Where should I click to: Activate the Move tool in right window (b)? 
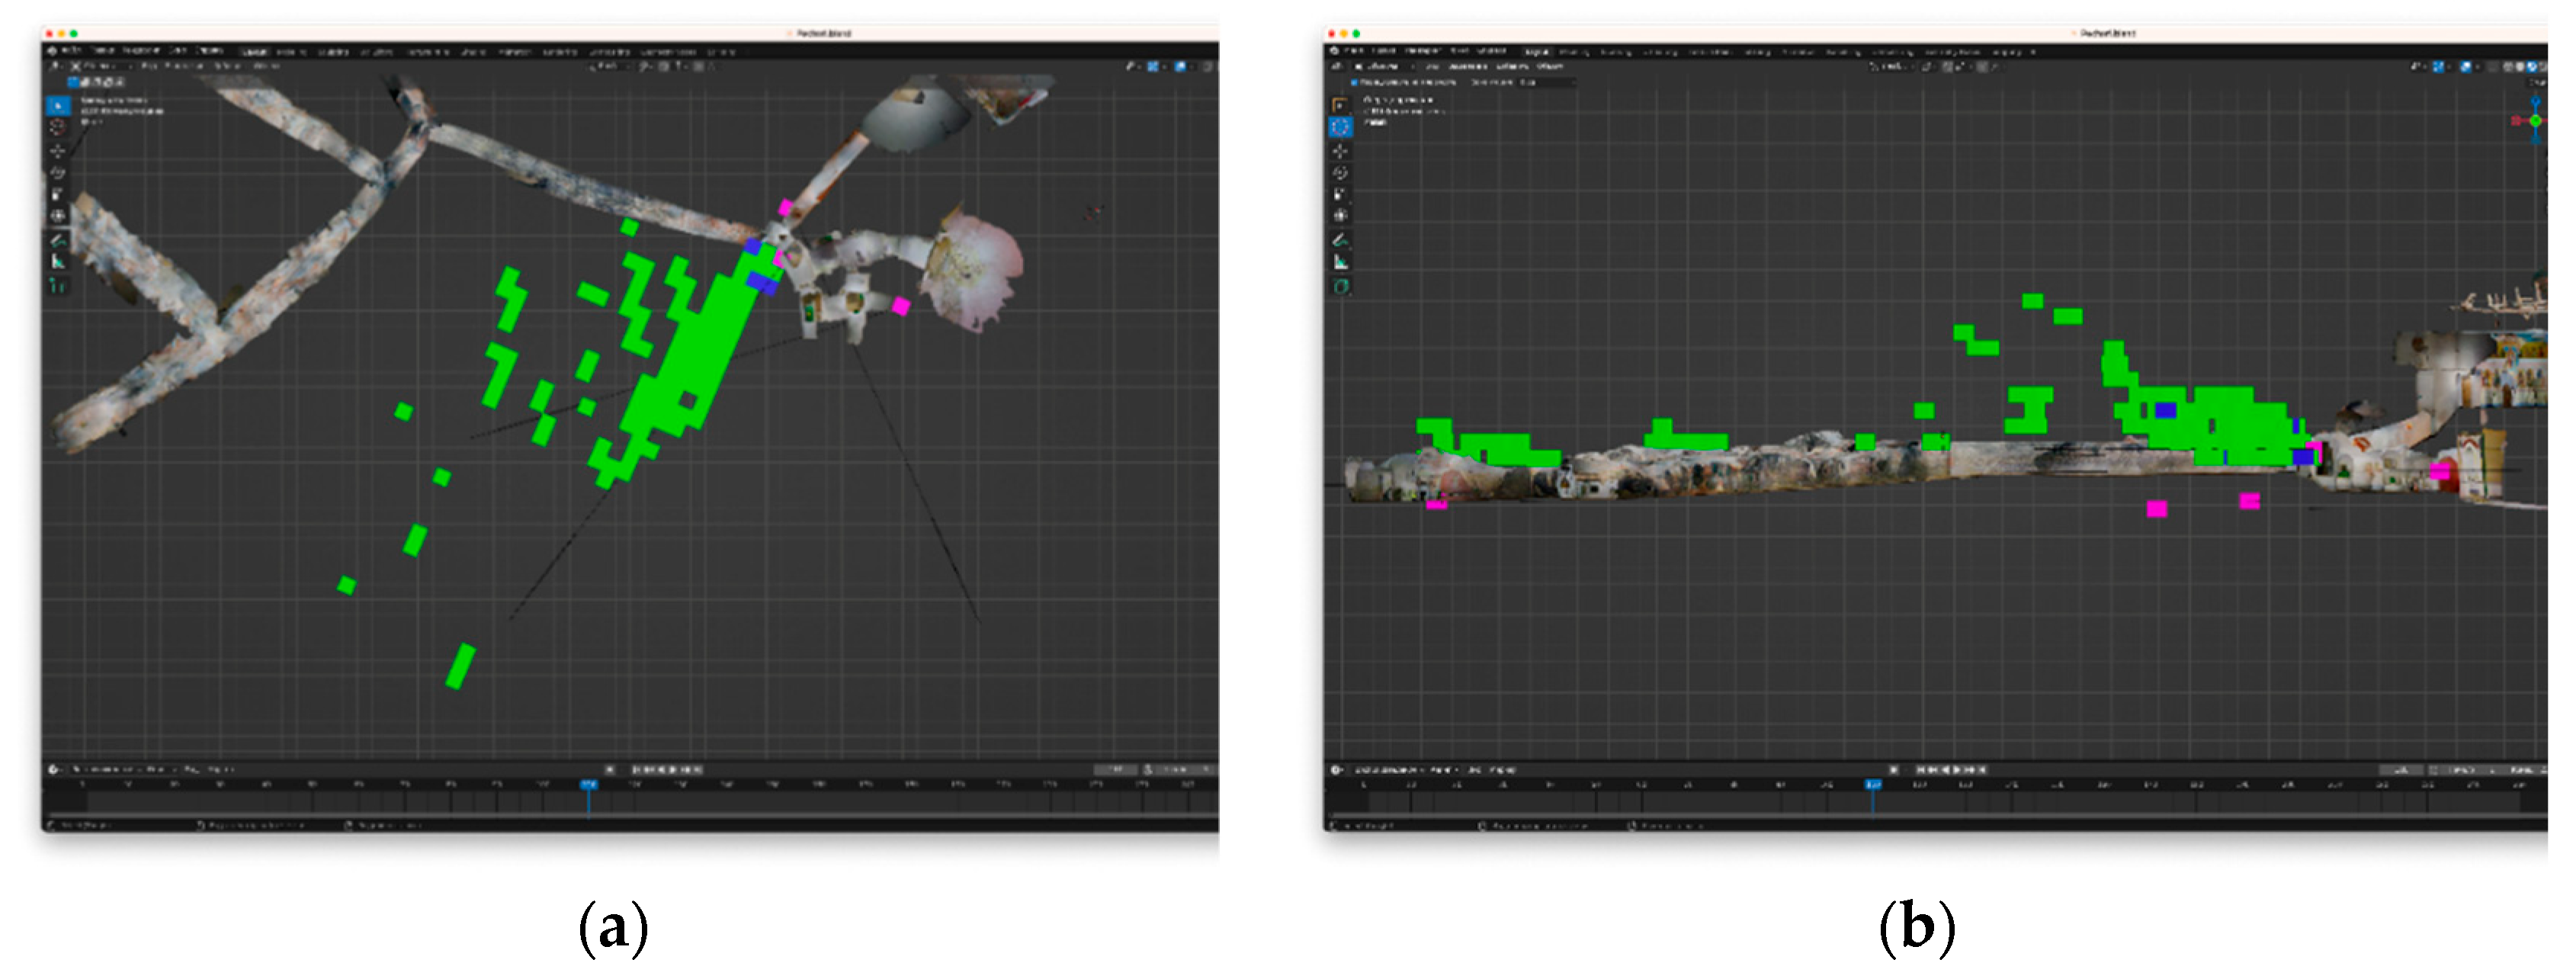point(1340,150)
